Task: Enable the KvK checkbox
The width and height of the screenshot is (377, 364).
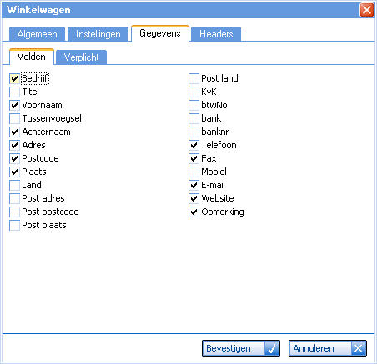Action: click(194, 92)
